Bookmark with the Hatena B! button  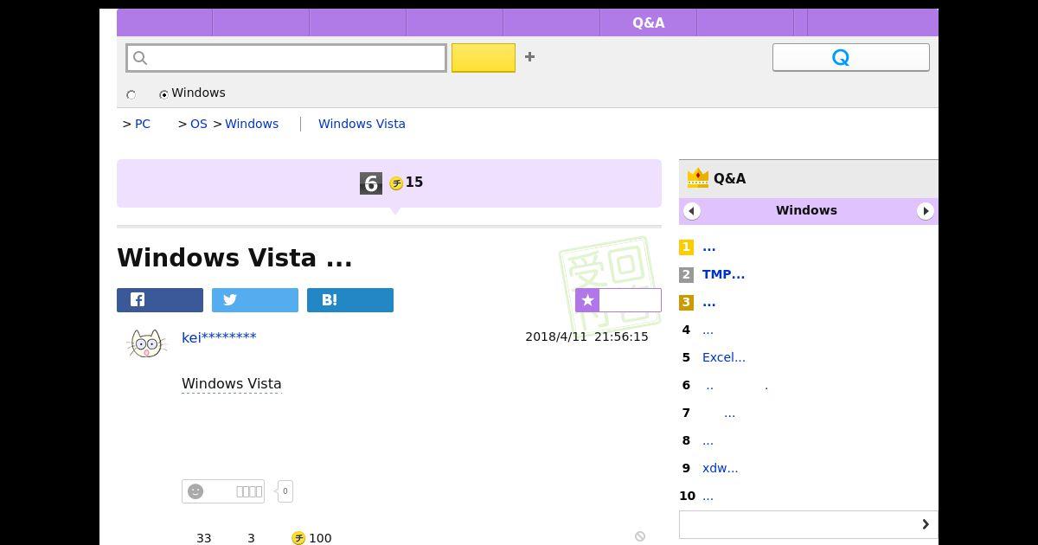point(350,300)
